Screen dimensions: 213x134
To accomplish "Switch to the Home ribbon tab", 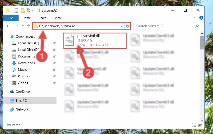I will [x=27, y=18].
